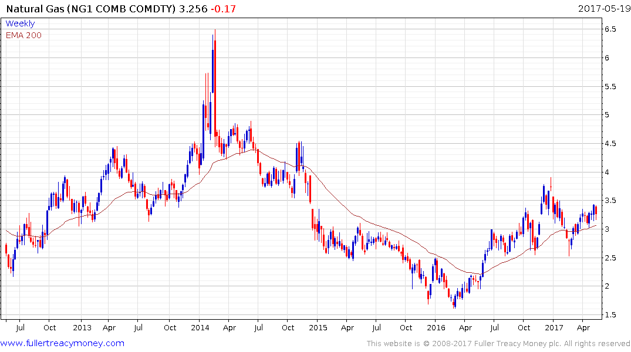Click the 3.5 y-axis label
The height and width of the screenshot is (352, 631).
click(x=610, y=201)
